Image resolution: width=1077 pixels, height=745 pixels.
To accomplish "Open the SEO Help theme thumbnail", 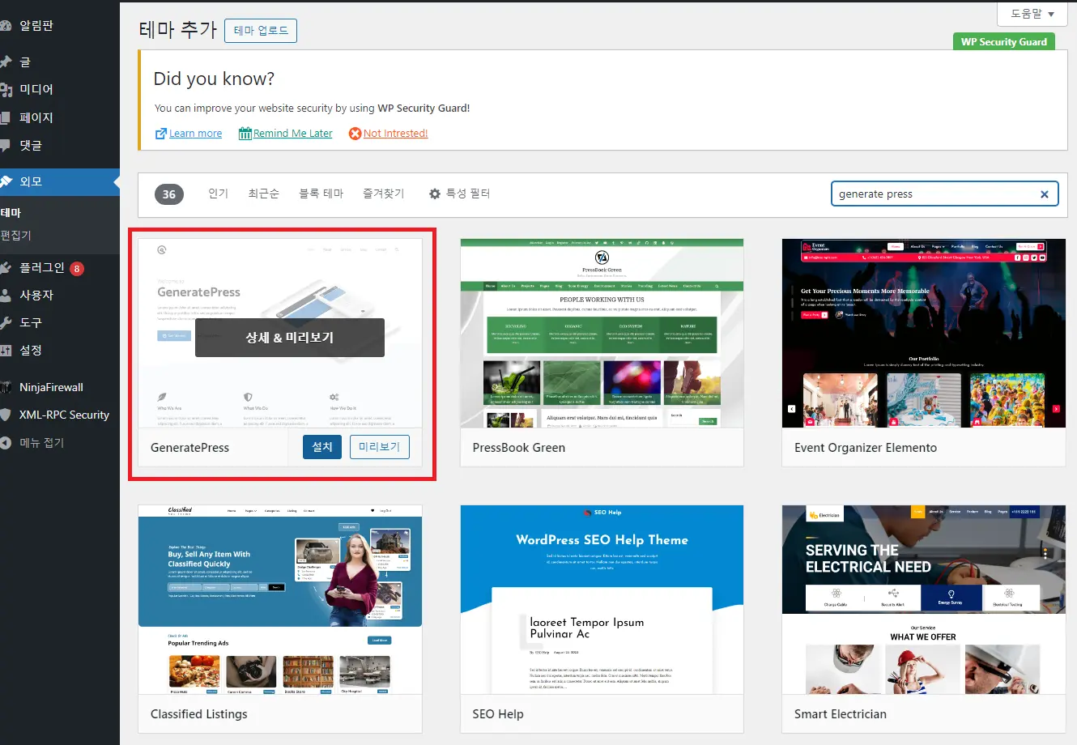I will point(602,599).
